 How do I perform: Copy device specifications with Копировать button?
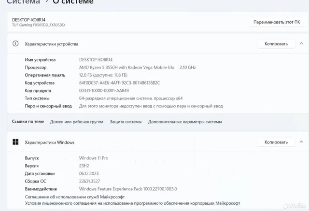[x=276, y=44]
